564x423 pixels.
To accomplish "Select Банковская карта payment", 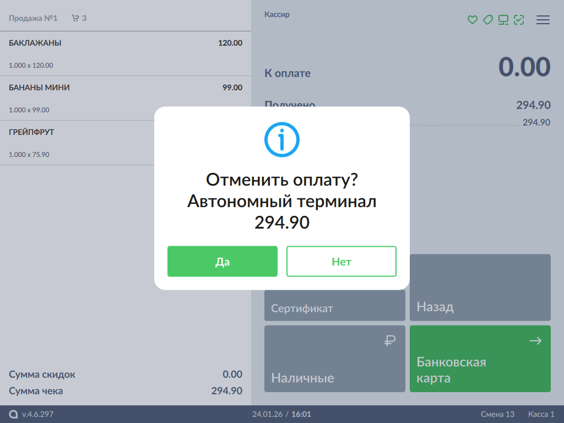I will click(480, 359).
